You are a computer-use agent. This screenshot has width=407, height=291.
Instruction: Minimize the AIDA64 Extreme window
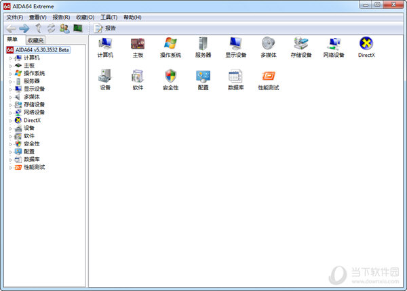[x=366, y=5]
